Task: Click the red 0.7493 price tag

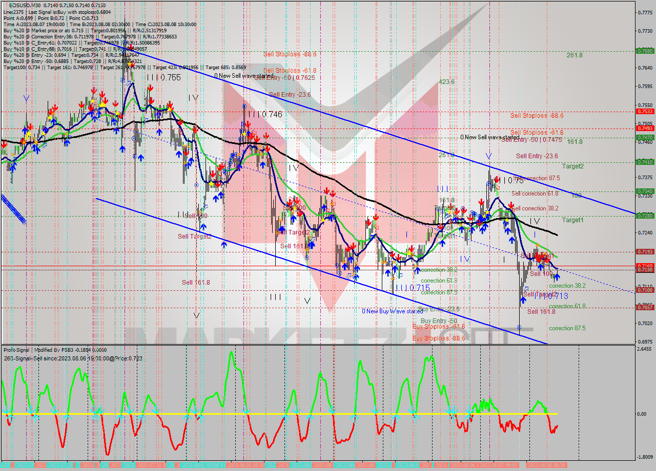Action: click(x=644, y=128)
